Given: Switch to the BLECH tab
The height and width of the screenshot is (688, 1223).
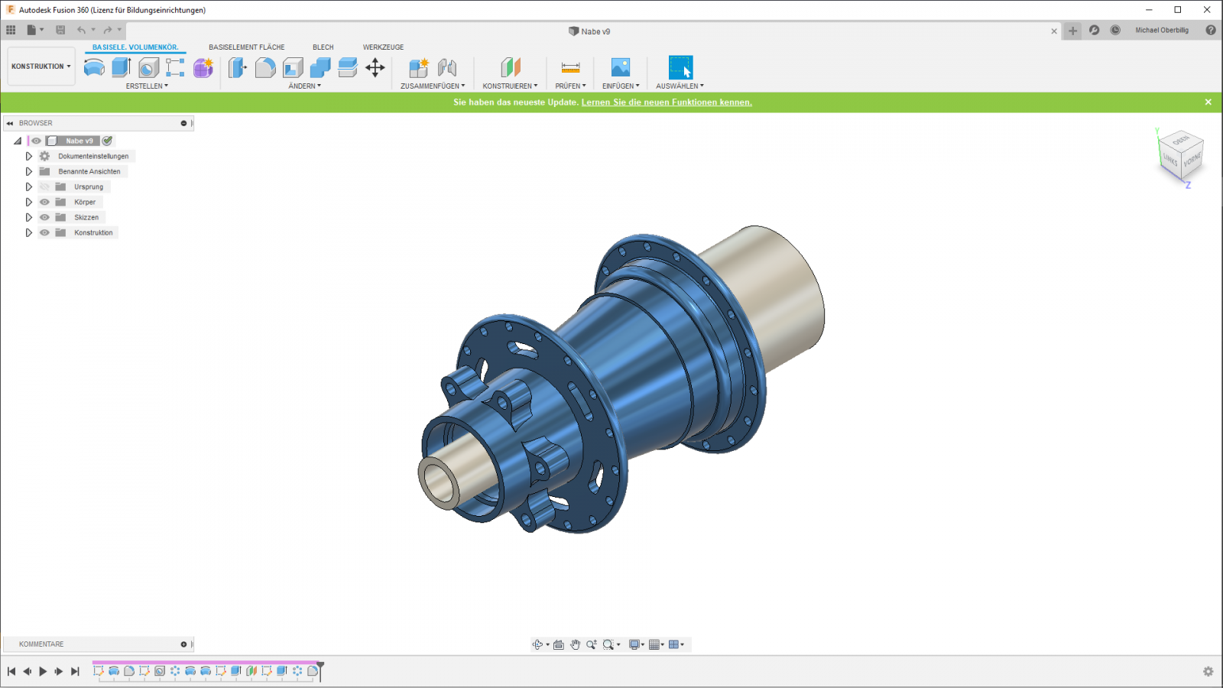Looking at the screenshot, I should pos(323,47).
